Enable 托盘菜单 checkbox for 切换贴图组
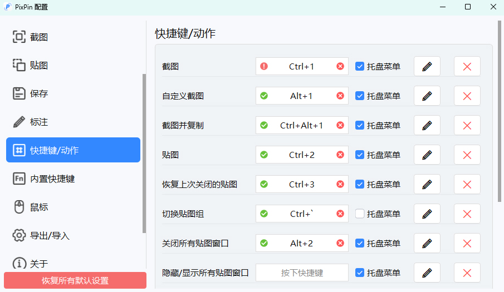 click(360, 214)
